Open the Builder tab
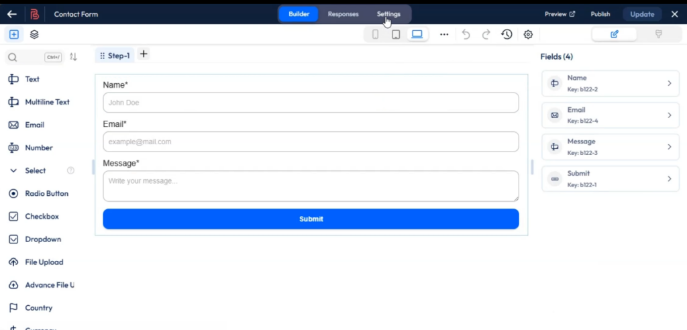 (299, 14)
